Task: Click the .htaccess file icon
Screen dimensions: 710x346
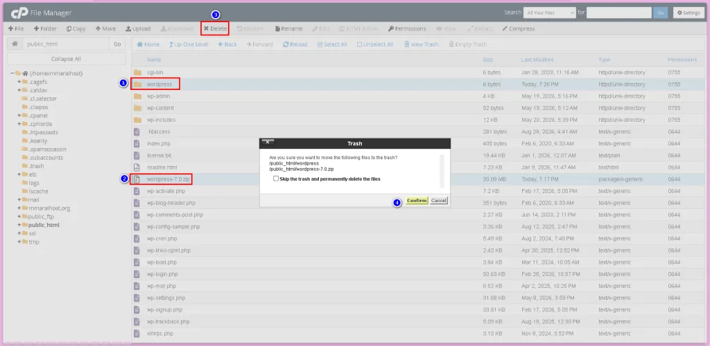Action: pos(137,131)
